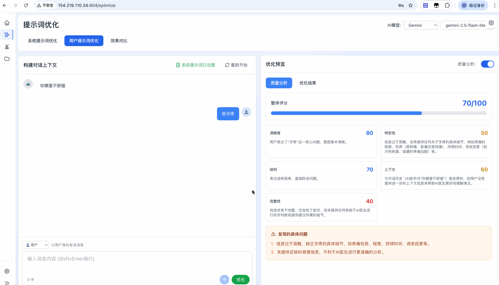Click the 验证身份 profile button
This screenshot has width=499, height=285.
pyautogui.click(x=473, y=5)
